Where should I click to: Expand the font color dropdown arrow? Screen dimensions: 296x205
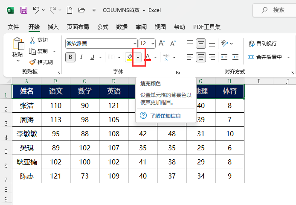click(x=155, y=57)
